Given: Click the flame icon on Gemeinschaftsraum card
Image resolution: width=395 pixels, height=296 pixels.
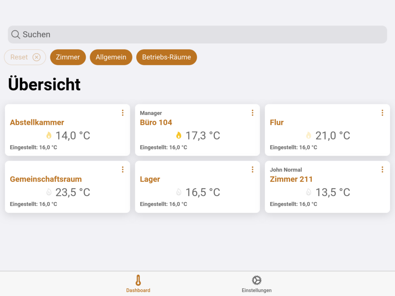Looking at the screenshot, I should pos(49,192).
